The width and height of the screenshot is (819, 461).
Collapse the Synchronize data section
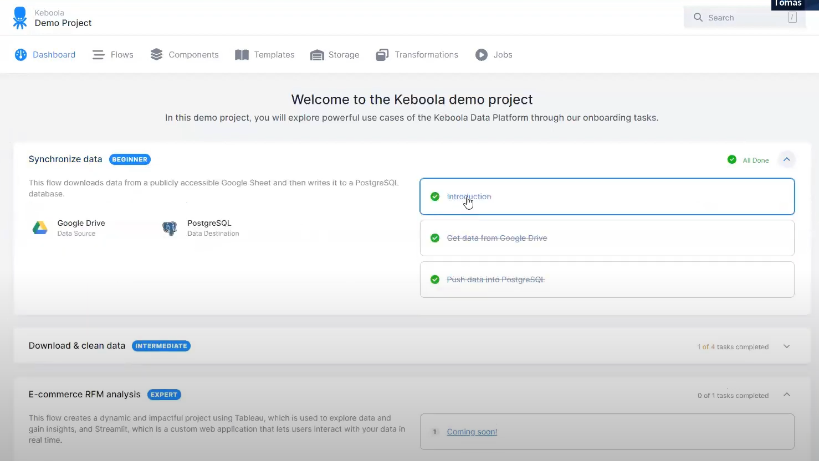click(x=786, y=159)
